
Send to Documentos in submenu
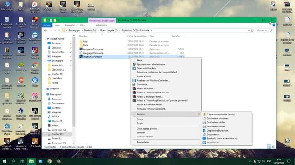tap(213, 134)
